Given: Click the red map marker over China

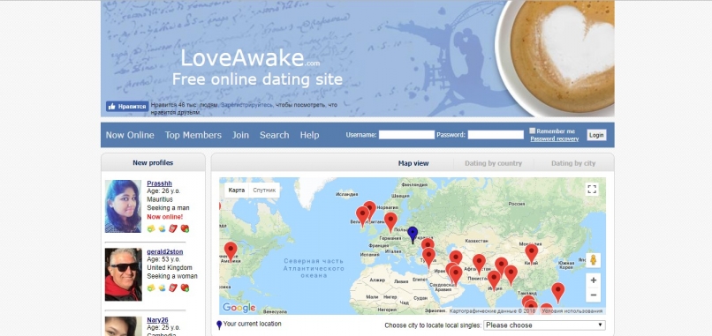Looking at the screenshot, I should tap(531, 253).
